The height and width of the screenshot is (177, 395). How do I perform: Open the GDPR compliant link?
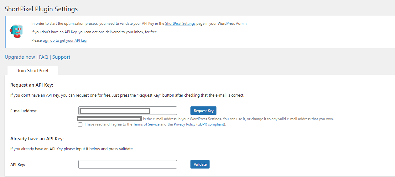coord(210,124)
